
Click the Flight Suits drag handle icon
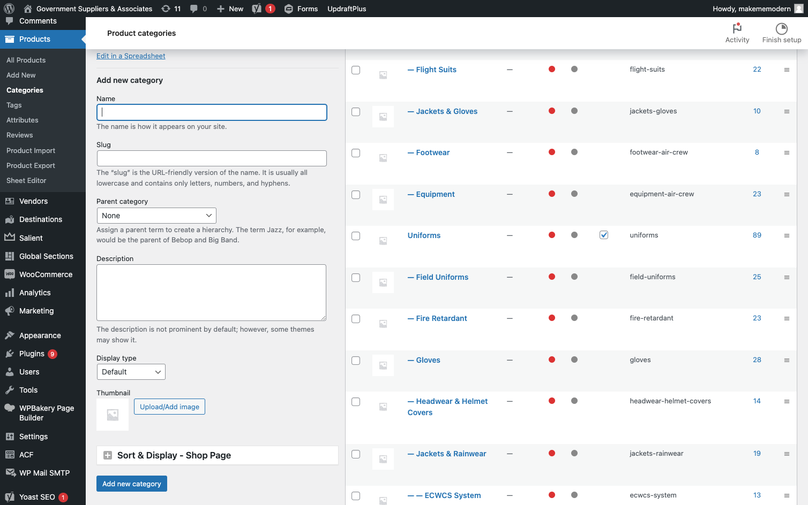787,70
